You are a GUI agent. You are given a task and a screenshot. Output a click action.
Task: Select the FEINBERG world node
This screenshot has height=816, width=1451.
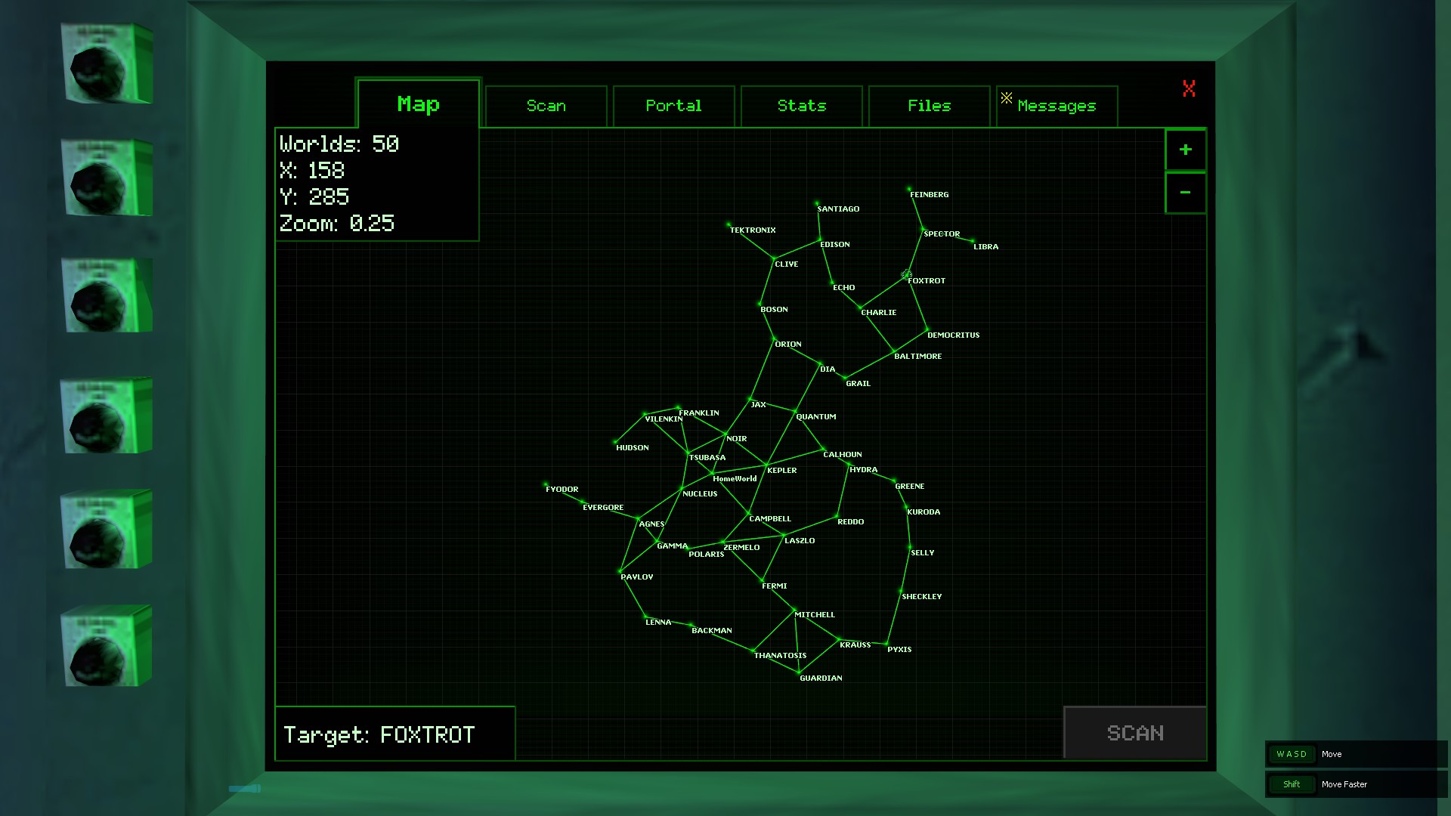[x=909, y=189]
